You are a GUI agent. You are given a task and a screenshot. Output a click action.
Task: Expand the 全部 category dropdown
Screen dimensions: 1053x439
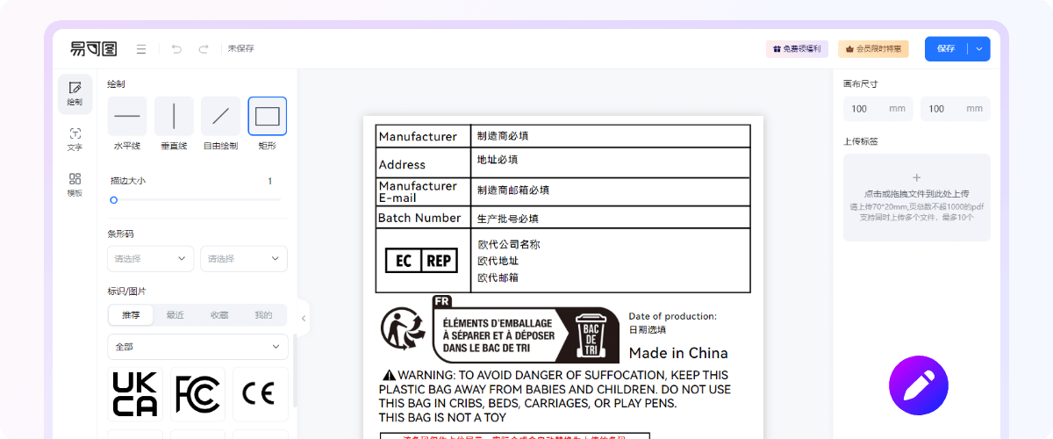[197, 347]
